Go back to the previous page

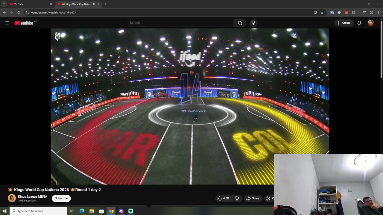point(4,13)
